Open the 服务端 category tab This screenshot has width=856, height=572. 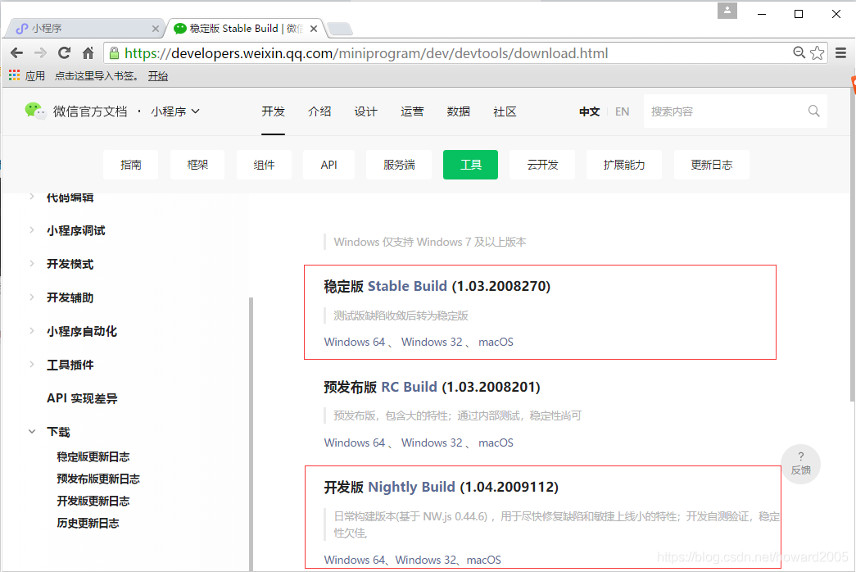(x=399, y=165)
